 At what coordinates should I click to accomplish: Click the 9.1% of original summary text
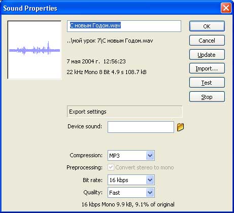[x=128, y=204]
